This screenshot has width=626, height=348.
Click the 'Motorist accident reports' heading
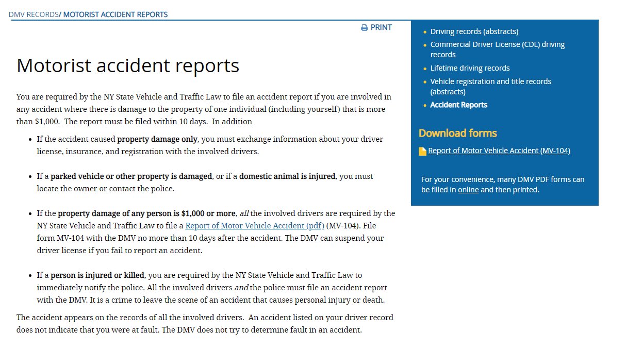(128, 65)
